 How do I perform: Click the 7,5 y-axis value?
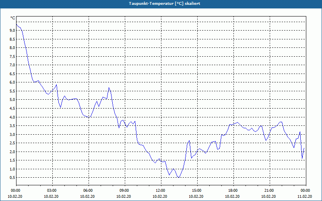pos(12,56)
